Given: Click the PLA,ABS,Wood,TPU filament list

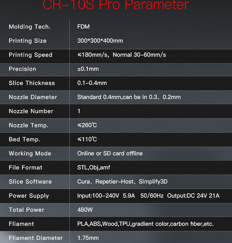Looking at the screenshot, I should coord(145,224).
